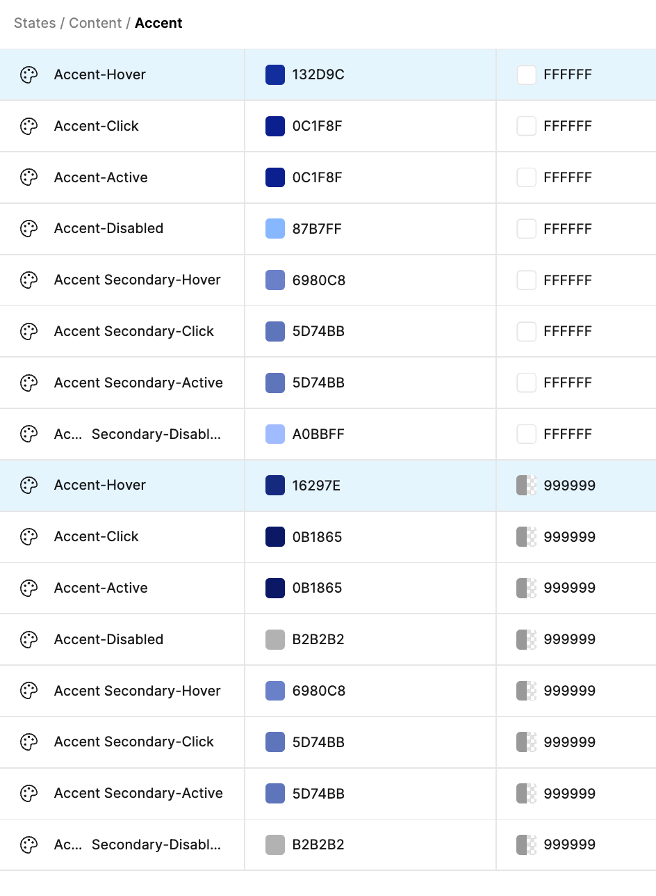Click the 5D74BB value in Secondary-Active row with FFFFFF
Viewport: 656px width, 896px height.
click(318, 383)
